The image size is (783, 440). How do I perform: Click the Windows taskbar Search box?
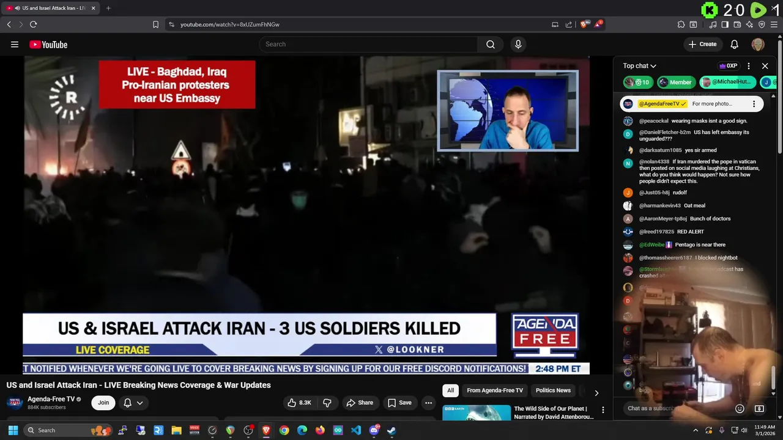(x=67, y=430)
